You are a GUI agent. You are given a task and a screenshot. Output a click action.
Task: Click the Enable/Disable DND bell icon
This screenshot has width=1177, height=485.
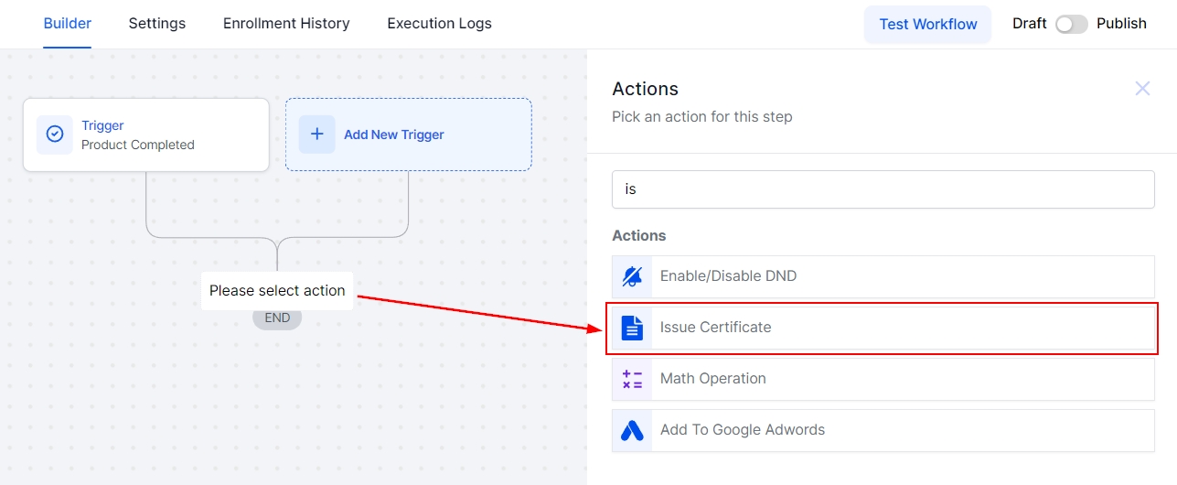[632, 276]
